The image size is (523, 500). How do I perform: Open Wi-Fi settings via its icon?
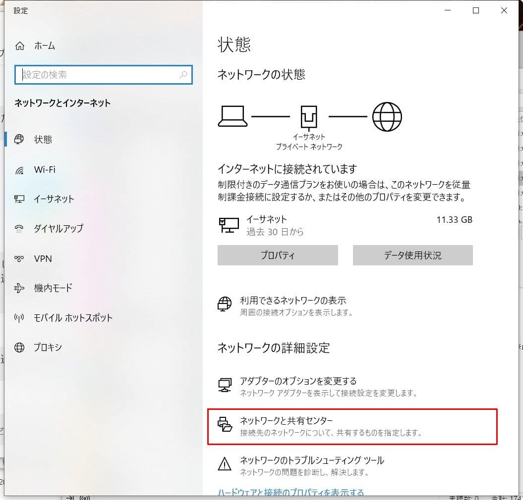(20, 170)
